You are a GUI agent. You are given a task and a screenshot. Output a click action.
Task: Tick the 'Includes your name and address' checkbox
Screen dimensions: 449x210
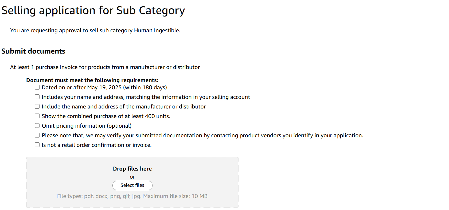[37, 97]
